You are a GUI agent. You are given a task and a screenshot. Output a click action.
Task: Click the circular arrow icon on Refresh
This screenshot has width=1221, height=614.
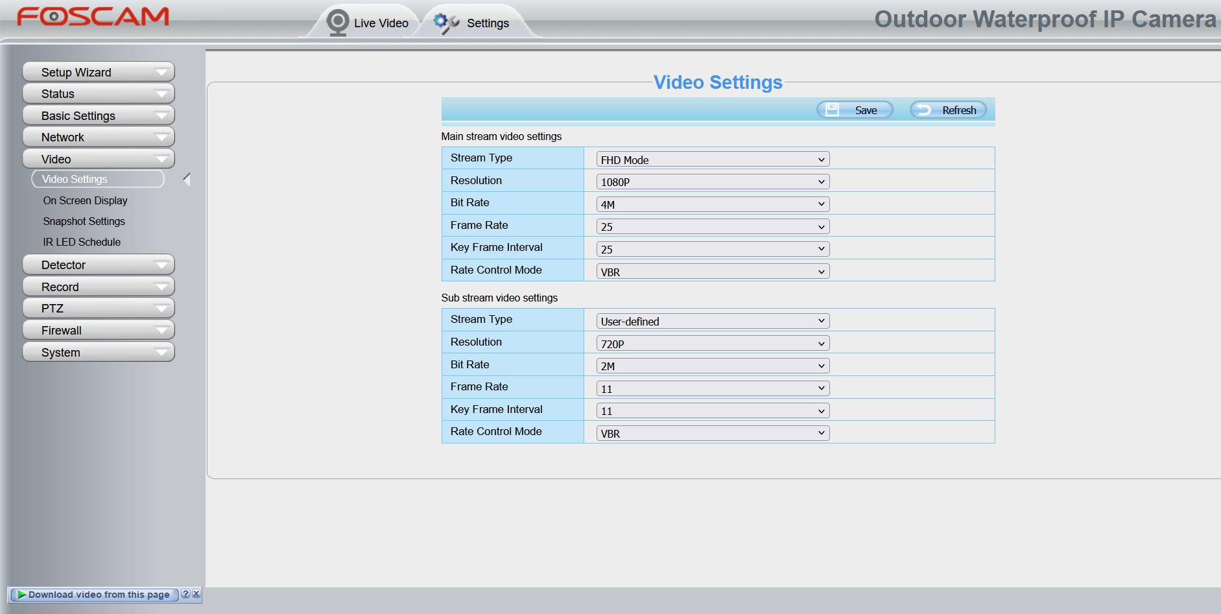tap(923, 110)
